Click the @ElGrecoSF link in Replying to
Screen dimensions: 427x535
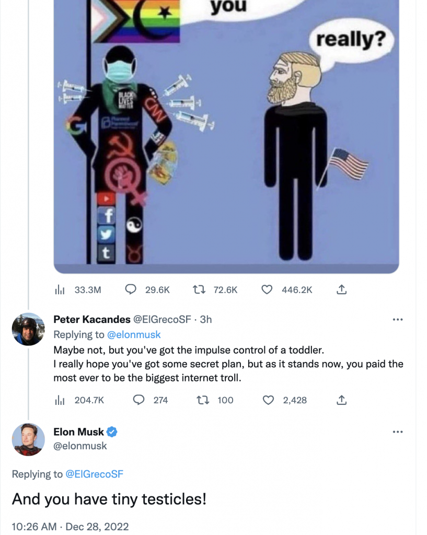pyautogui.click(x=94, y=474)
